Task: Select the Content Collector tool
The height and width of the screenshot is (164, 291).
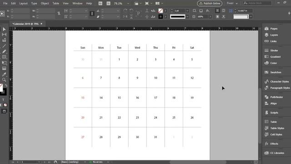Action: (x=4, y=40)
